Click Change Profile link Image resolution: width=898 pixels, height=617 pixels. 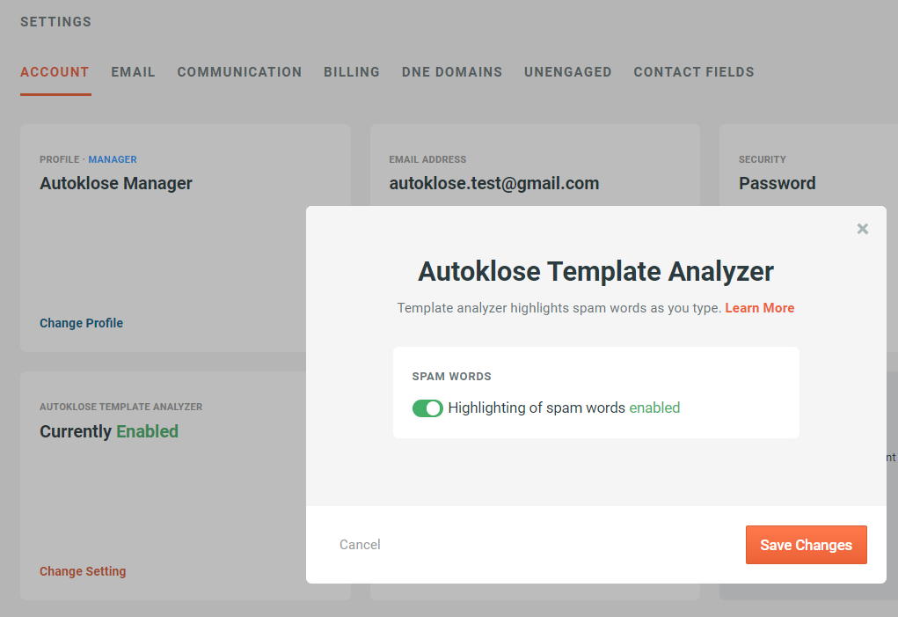[81, 323]
